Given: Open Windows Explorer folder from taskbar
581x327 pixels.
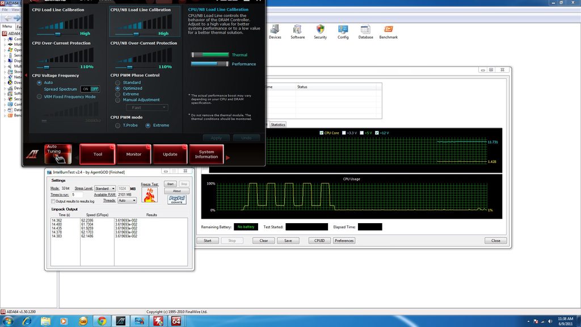Looking at the screenshot, I should pyautogui.click(x=45, y=321).
